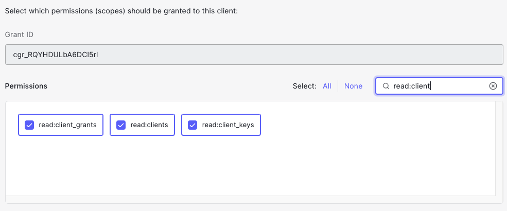Screen dimensions: 507x211
Task: Focus the permissions search box containing read:client
Action: pos(439,86)
